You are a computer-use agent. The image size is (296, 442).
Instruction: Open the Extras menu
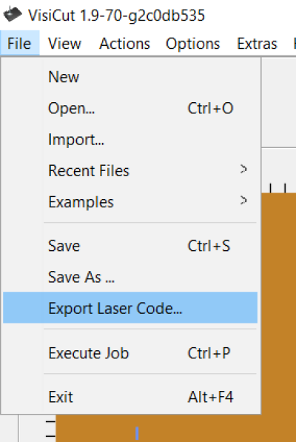click(x=257, y=44)
